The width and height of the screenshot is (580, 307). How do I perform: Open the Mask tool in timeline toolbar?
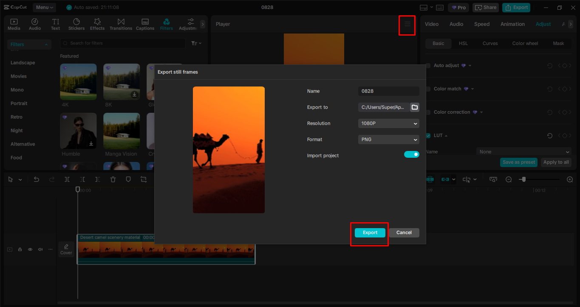tap(128, 179)
